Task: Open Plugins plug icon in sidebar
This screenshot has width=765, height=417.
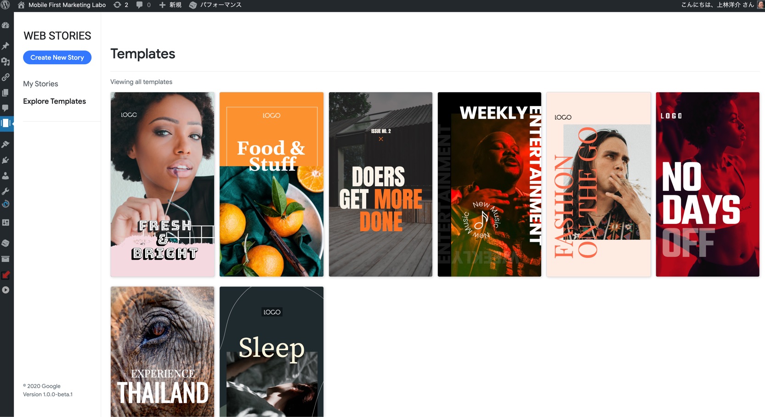Action: pos(6,160)
